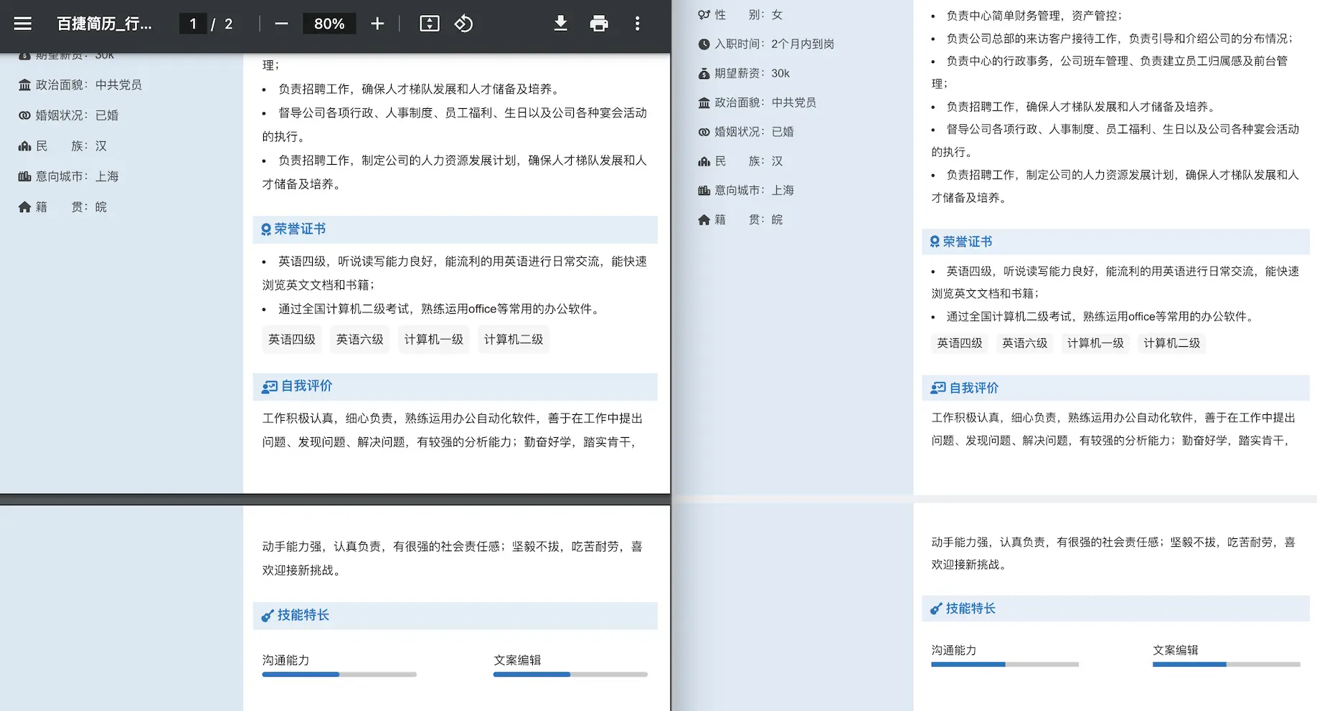The width and height of the screenshot is (1317, 711).
Task: Click the 技能特长 heading text in the PDF
Action: (x=303, y=615)
